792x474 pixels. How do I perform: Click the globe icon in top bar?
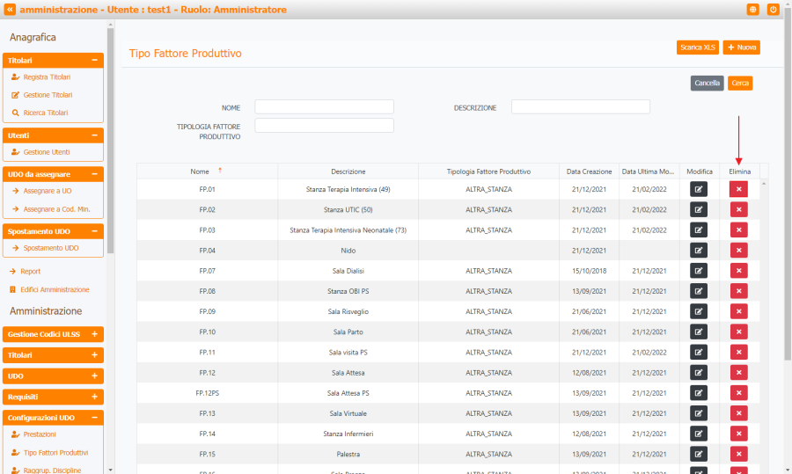pyautogui.click(x=752, y=10)
